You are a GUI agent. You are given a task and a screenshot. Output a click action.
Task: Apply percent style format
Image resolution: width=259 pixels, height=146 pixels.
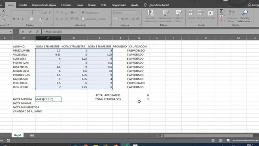[122, 19]
